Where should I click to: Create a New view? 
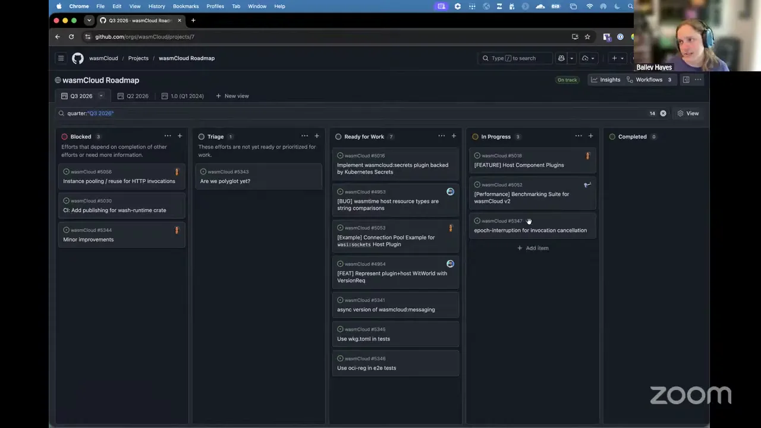[232, 96]
